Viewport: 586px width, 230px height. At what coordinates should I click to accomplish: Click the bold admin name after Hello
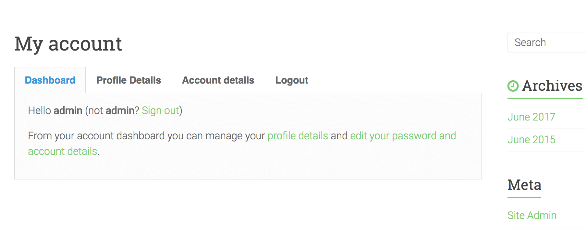[x=68, y=110]
